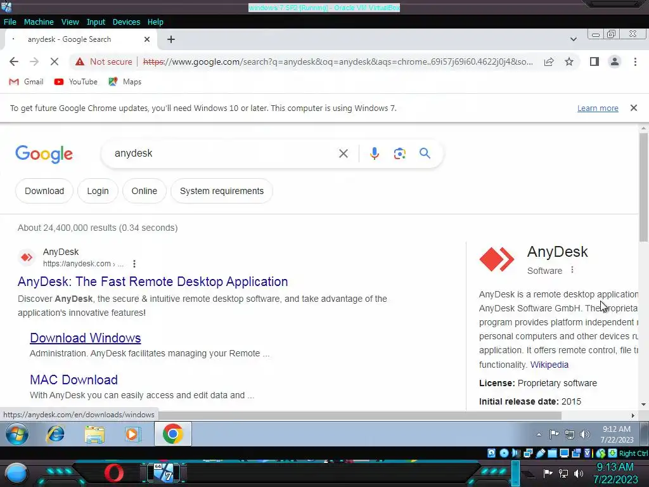The width and height of the screenshot is (649, 487).
Task: Open the Gmail bookmark
Action: pyautogui.click(x=26, y=82)
